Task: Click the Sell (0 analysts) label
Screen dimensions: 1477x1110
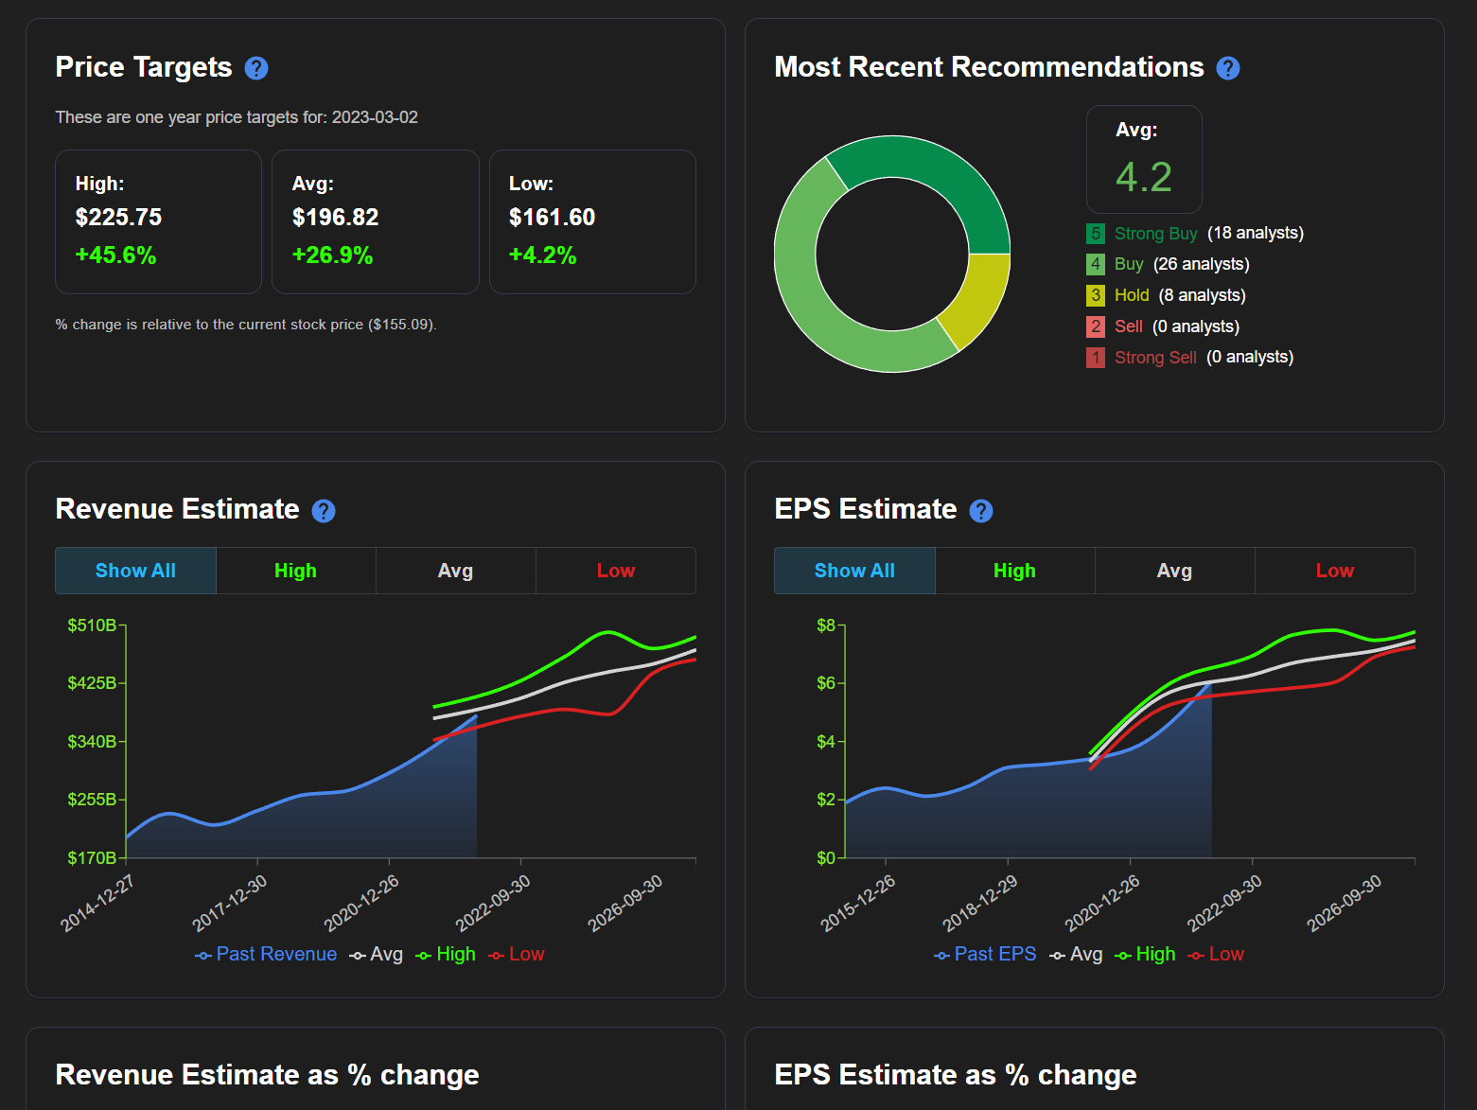Action: tap(1177, 326)
